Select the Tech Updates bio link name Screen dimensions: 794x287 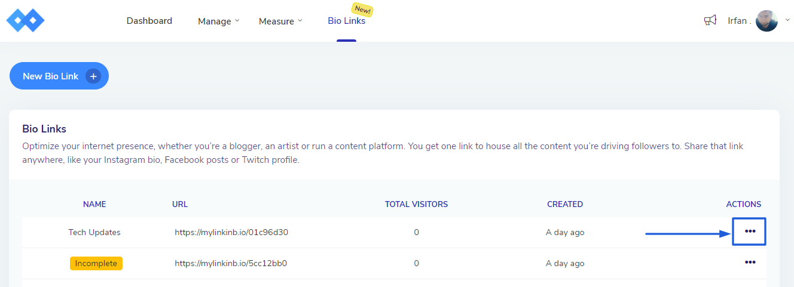tap(94, 233)
